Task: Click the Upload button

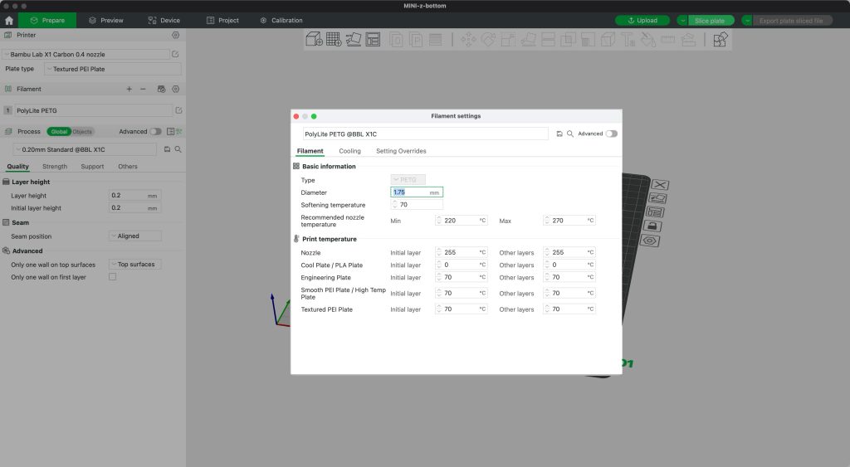Action: point(642,21)
